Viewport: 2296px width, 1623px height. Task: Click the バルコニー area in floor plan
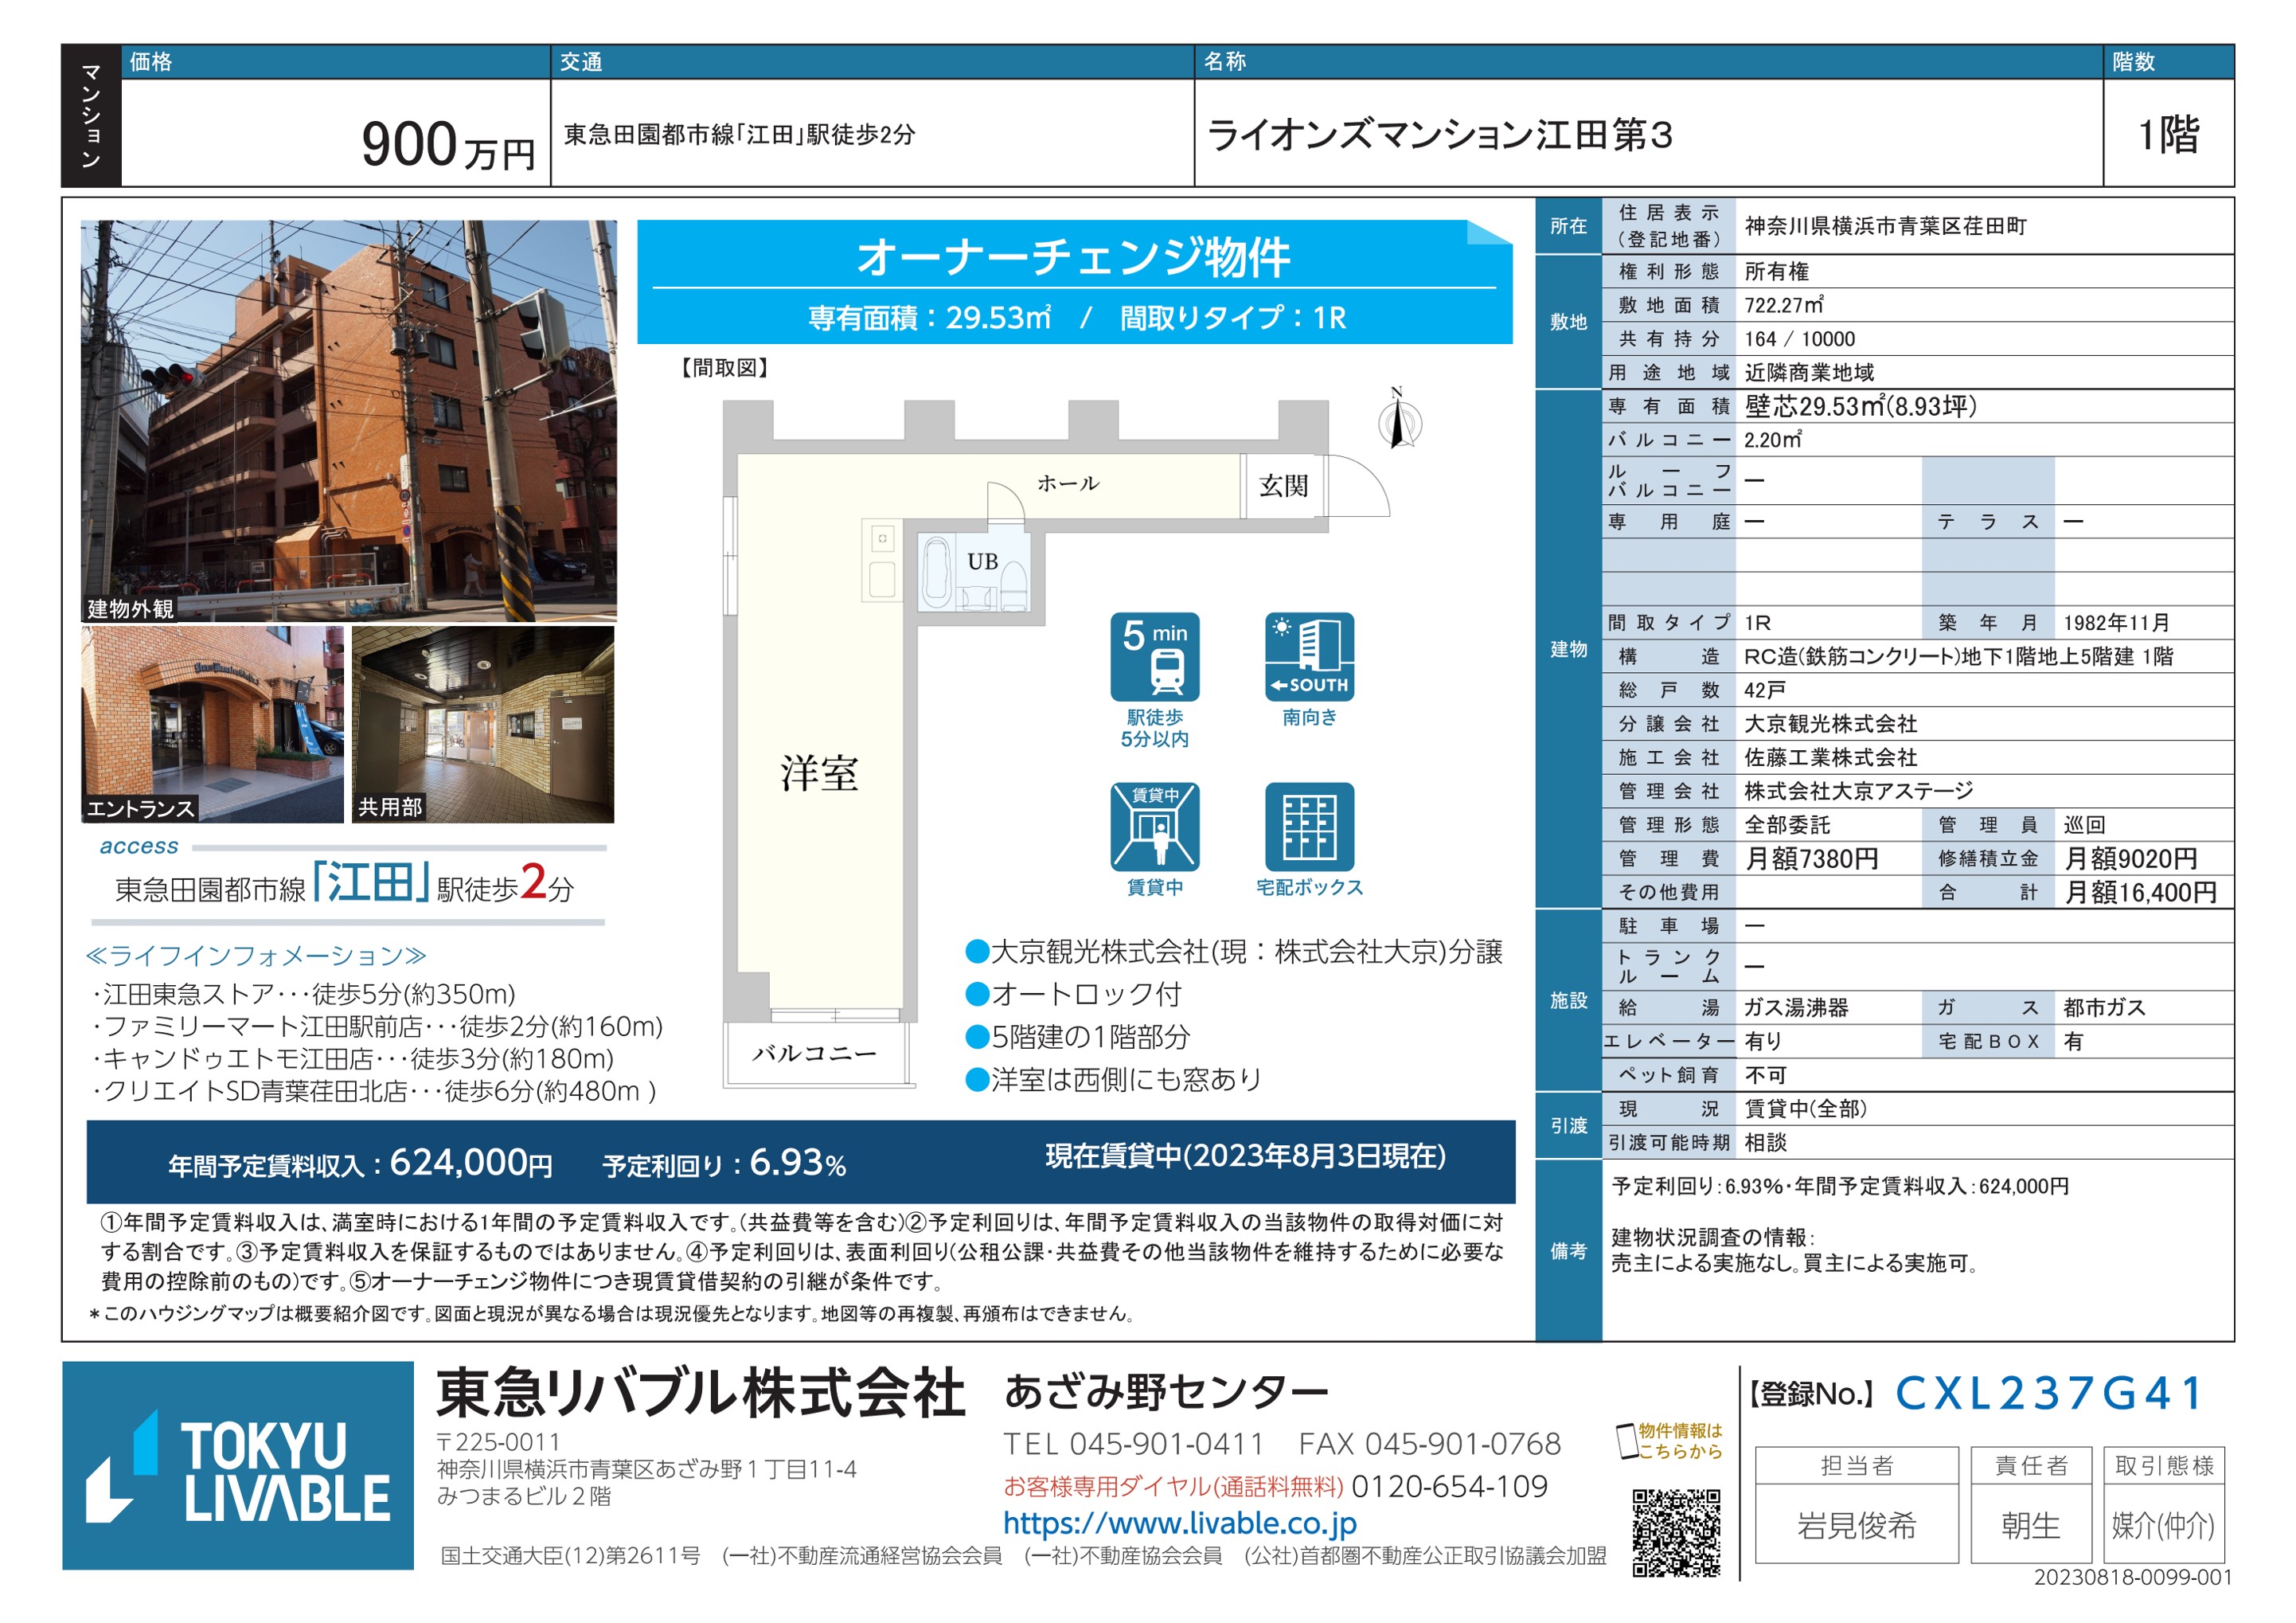814,1054
